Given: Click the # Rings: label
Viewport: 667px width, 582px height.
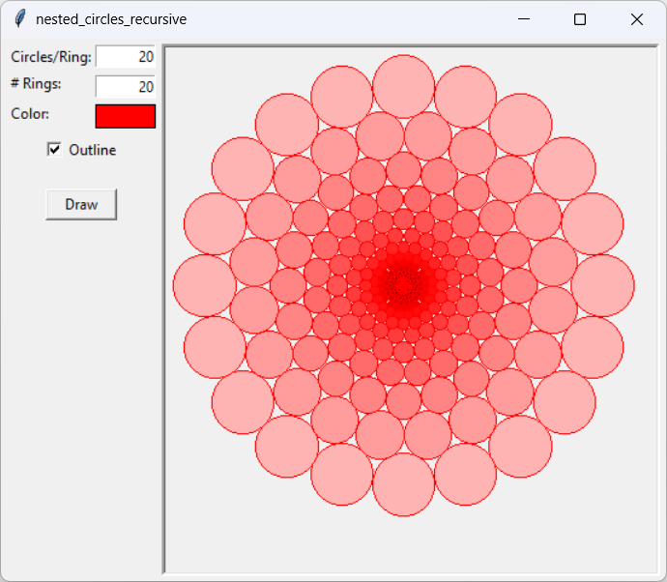Looking at the screenshot, I should (36, 84).
